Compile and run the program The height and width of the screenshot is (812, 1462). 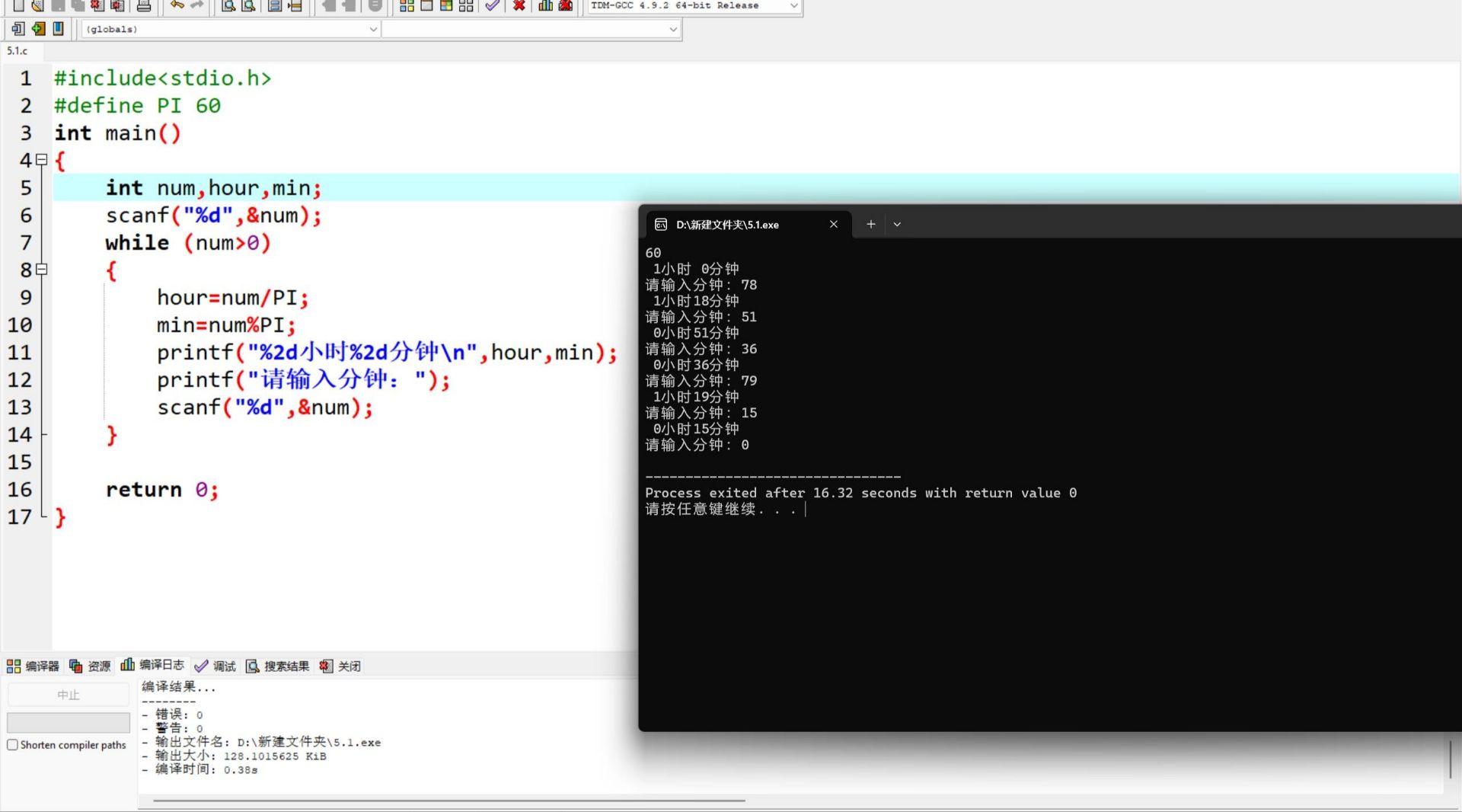pyautogui.click(x=446, y=5)
